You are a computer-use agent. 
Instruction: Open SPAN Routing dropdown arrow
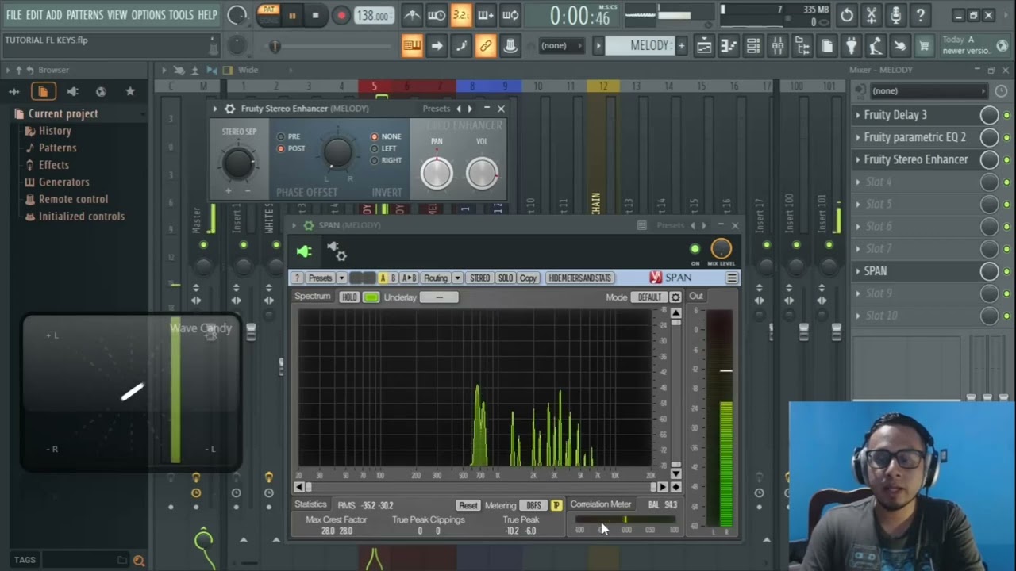(457, 278)
